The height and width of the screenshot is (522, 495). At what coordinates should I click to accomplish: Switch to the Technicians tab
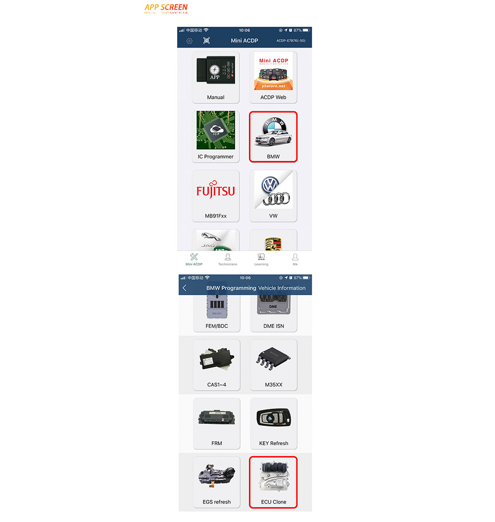pyautogui.click(x=228, y=260)
